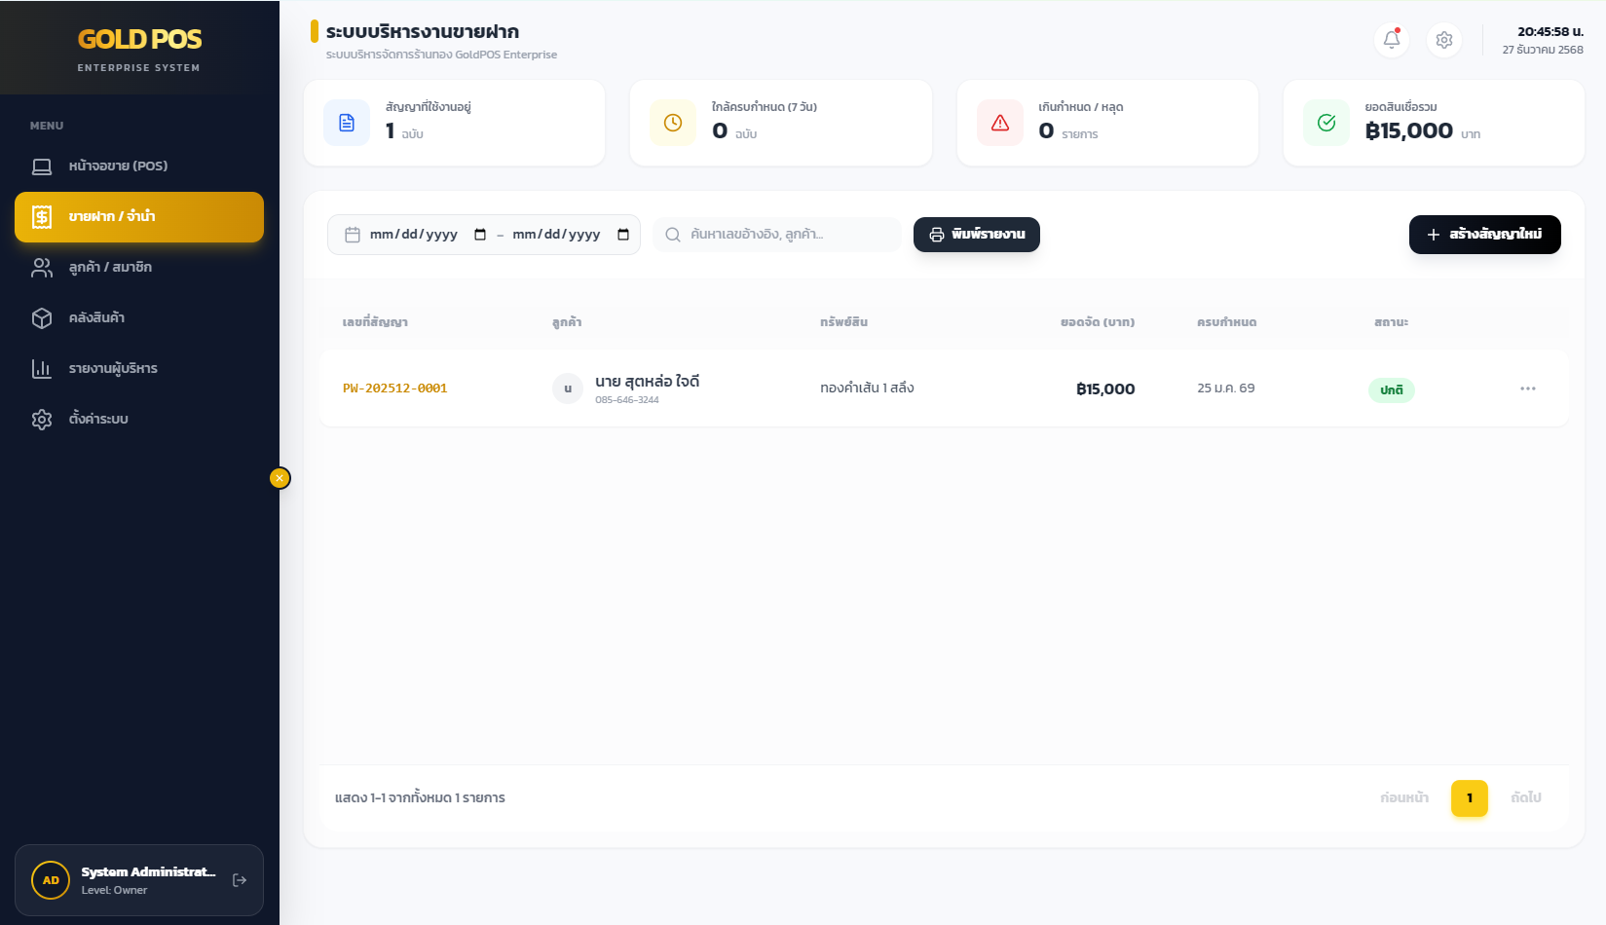Collapse the sidebar with the yellow toggle
This screenshot has width=1606, height=925.
[280, 478]
